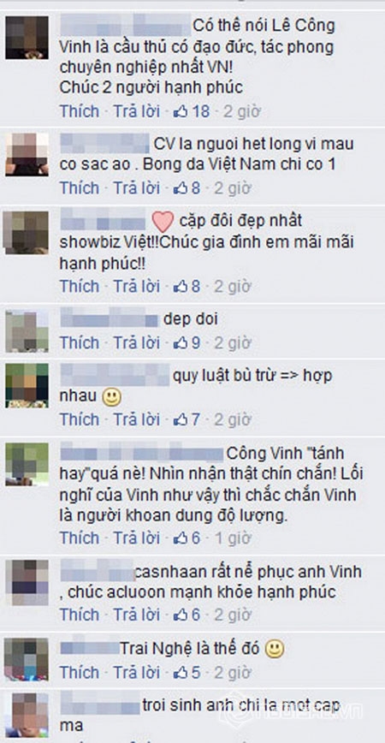Click the smiley emoji after 'Trai Nghệ là thế đó'

point(274,649)
